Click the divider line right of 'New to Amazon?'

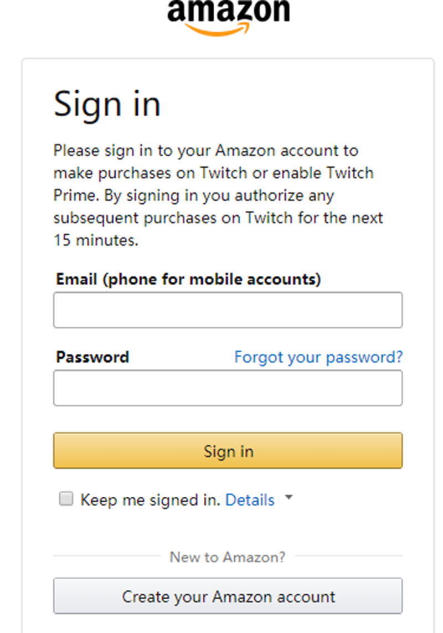[x=349, y=555]
